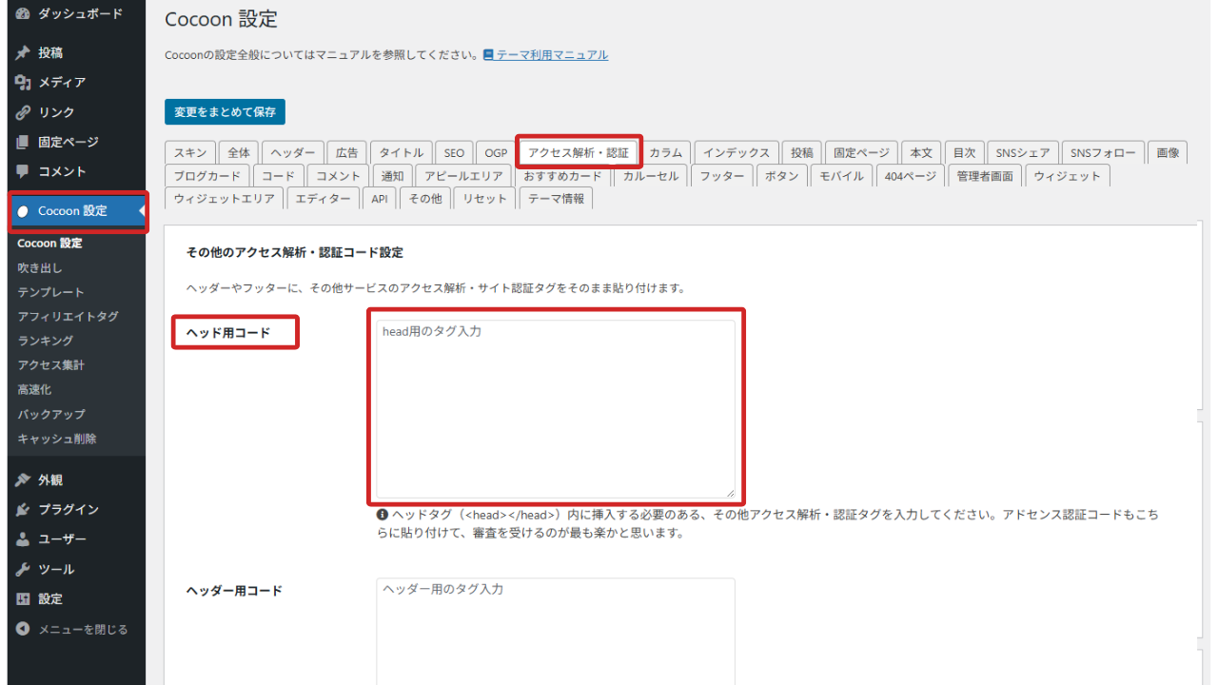
Task: Switch to the アピールエリア tab
Action: tap(463, 176)
